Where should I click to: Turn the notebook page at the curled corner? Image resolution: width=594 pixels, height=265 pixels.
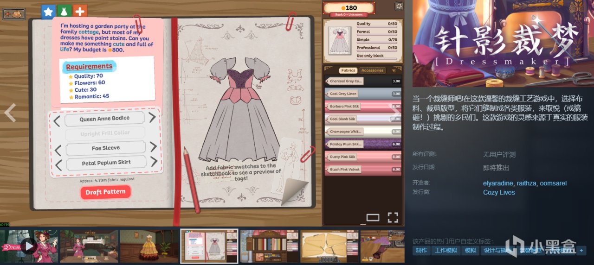295,190
